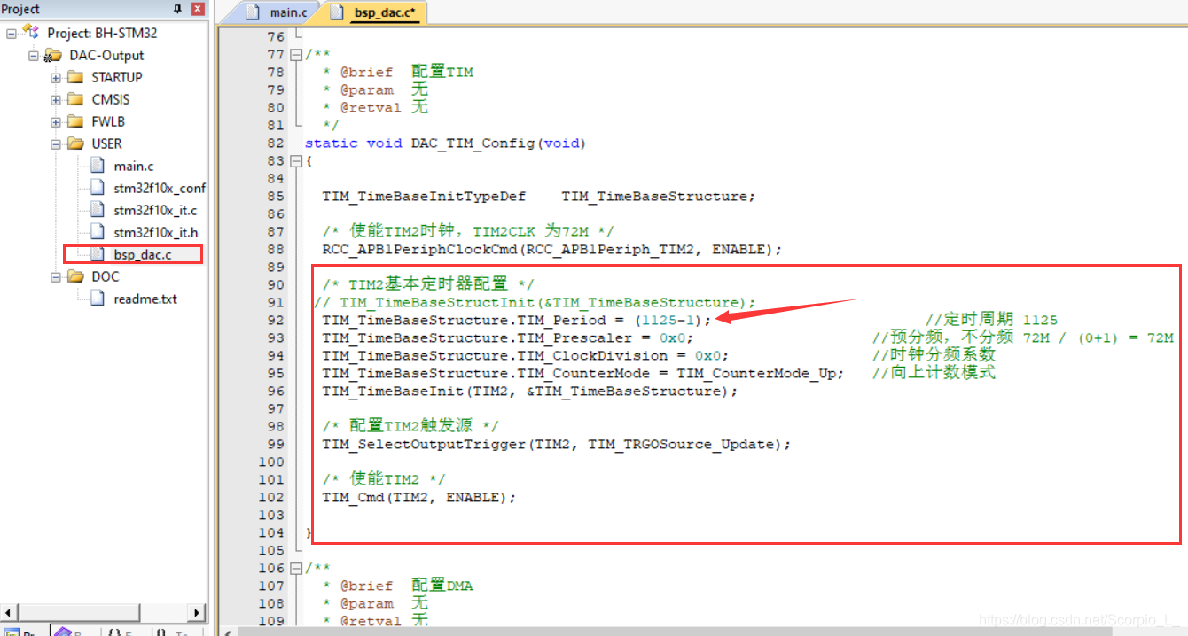Viewport: 1188px width, 636px height.
Task: Collapse the USER folder
Action: click(x=56, y=143)
